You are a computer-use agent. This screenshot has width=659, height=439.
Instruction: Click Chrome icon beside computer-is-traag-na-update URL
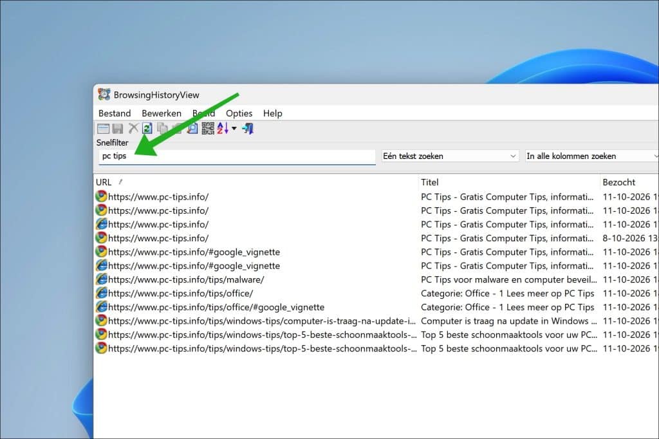pyautogui.click(x=101, y=321)
